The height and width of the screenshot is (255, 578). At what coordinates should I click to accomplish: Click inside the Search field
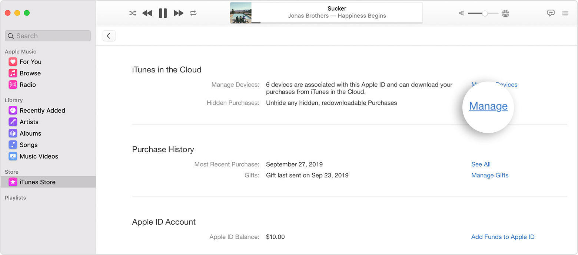47,35
